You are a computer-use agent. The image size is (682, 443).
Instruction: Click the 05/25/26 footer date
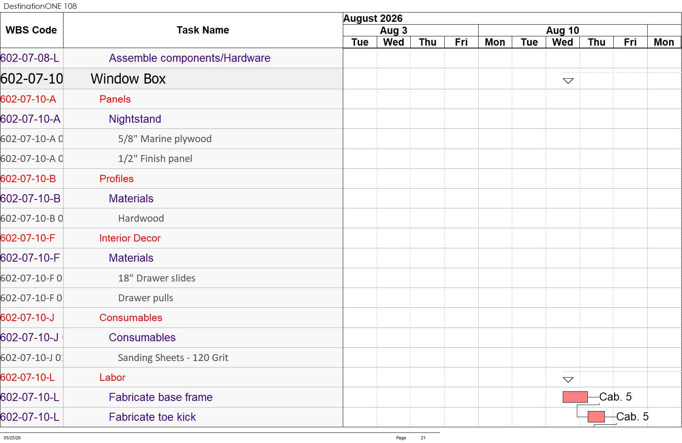pyautogui.click(x=12, y=438)
